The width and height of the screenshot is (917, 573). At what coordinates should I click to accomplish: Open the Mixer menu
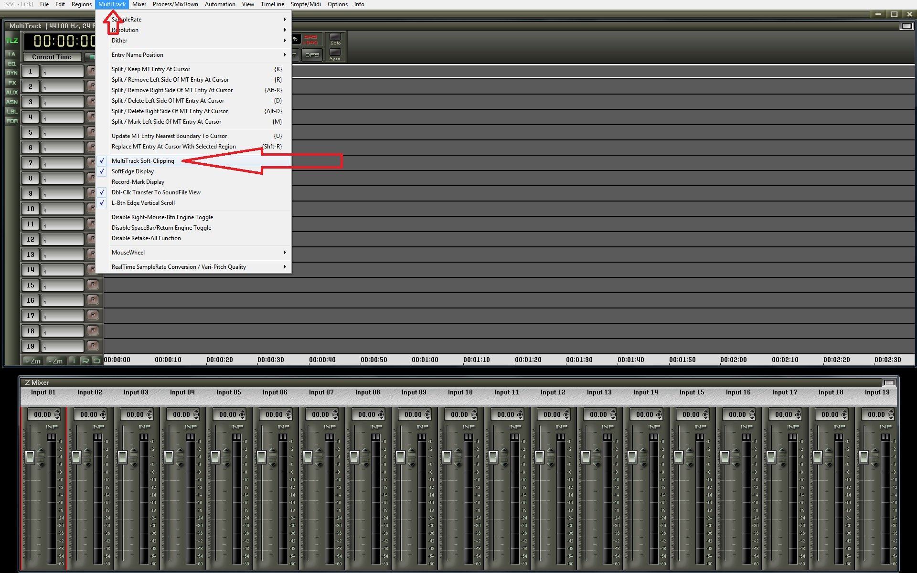(139, 4)
